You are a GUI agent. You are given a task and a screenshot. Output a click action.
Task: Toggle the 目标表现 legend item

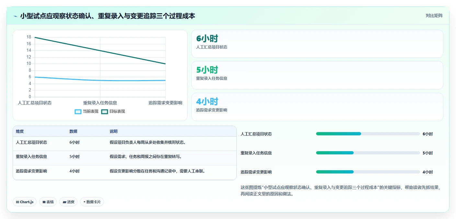[113, 111]
